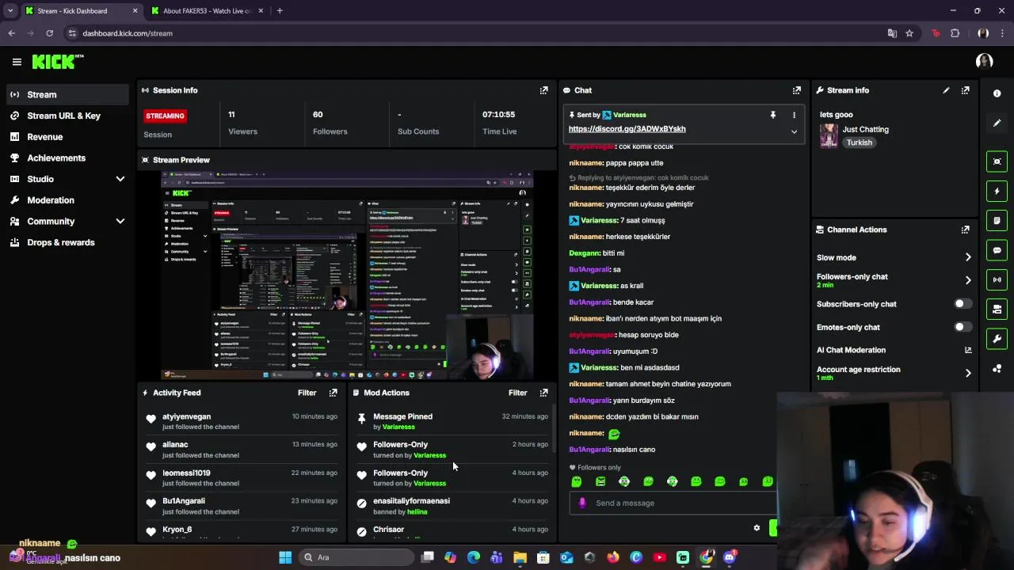Toggle the broadcast signal icon in right sidebar
The image size is (1014, 570).
point(997,279)
